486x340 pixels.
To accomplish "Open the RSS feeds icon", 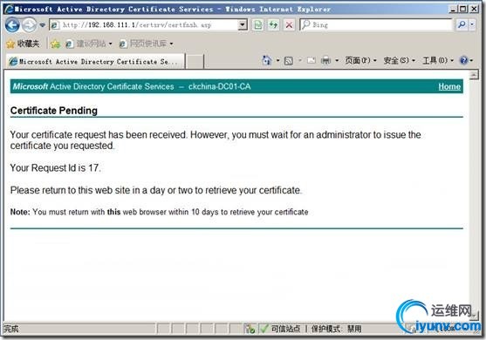I will pyautogui.click(x=289, y=60).
